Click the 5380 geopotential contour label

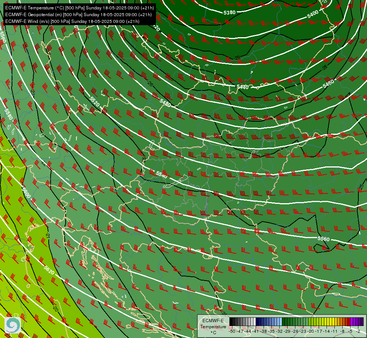(229, 12)
